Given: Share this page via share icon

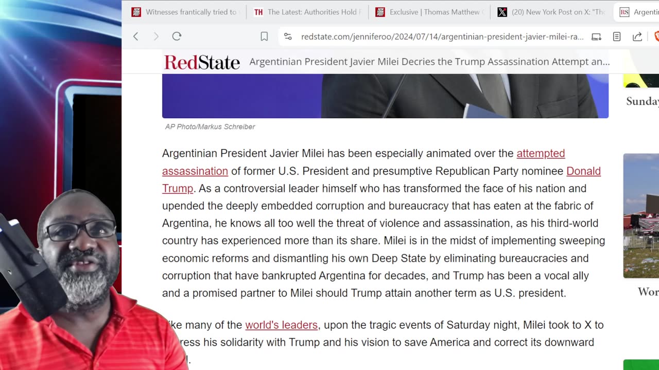Looking at the screenshot, I should (637, 36).
